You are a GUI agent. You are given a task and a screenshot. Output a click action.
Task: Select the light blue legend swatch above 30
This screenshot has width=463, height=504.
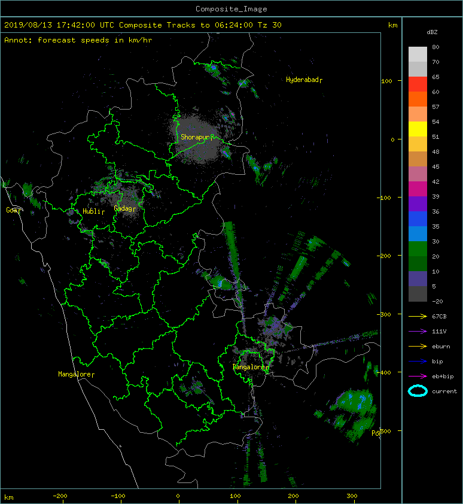click(418, 233)
